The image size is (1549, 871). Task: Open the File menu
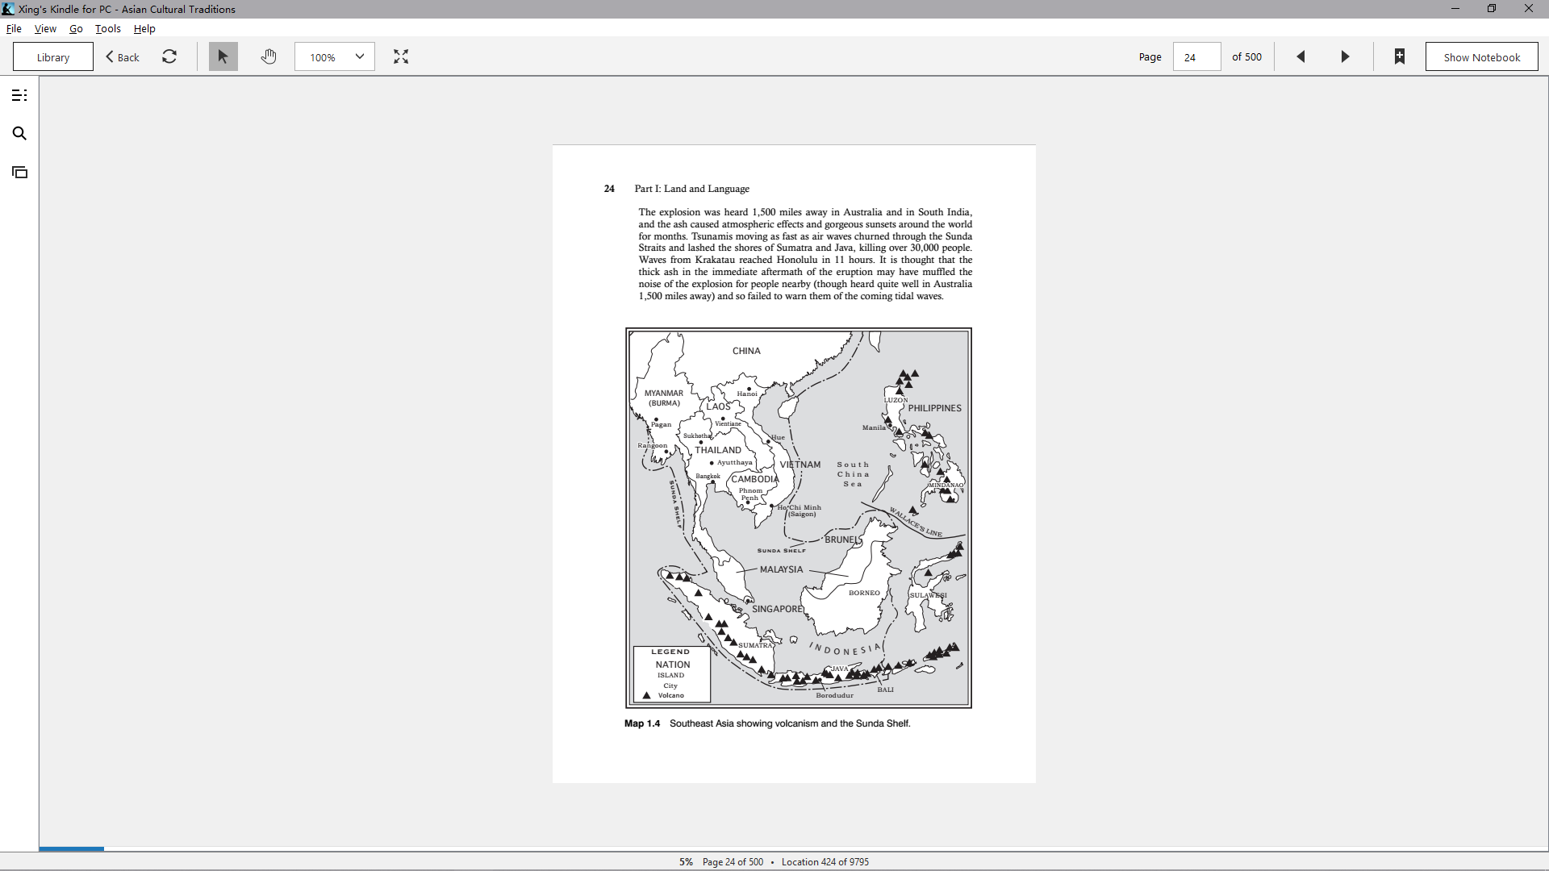(x=14, y=28)
